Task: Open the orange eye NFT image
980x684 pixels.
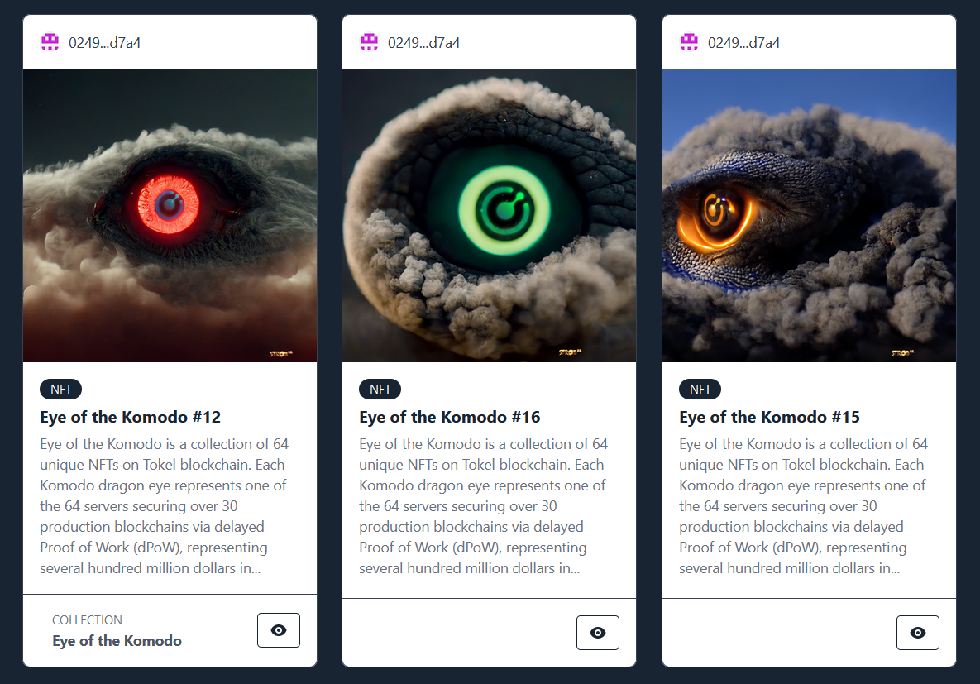Action: tap(810, 215)
